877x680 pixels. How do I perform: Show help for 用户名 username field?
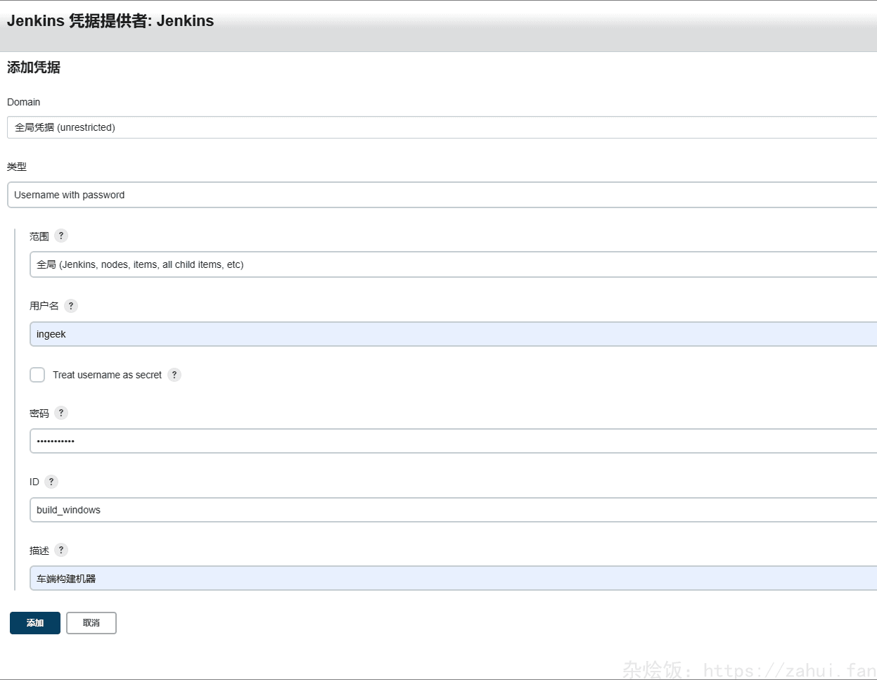(x=71, y=305)
